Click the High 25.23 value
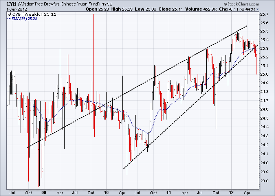 [122, 9]
